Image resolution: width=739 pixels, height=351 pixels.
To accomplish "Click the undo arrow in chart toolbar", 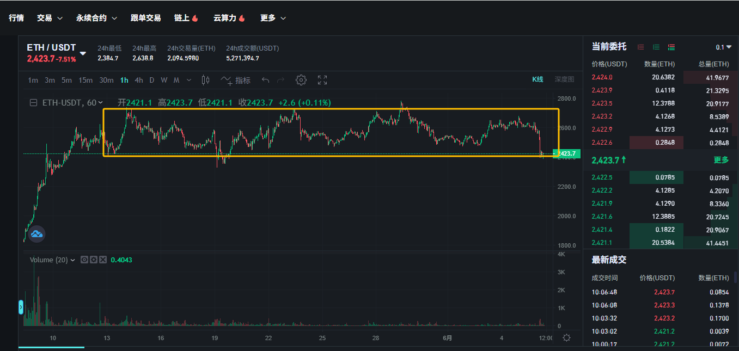I will 265,80.
